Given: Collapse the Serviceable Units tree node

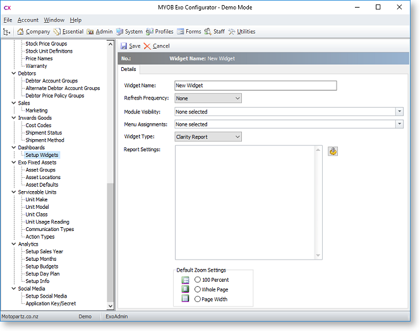Looking at the screenshot, I should tap(14, 192).
